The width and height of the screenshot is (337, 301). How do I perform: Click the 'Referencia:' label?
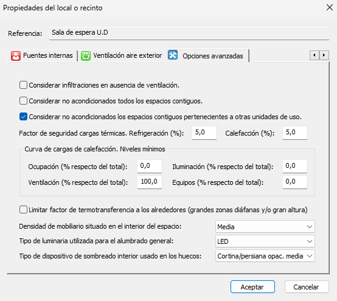click(x=25, y=33)
